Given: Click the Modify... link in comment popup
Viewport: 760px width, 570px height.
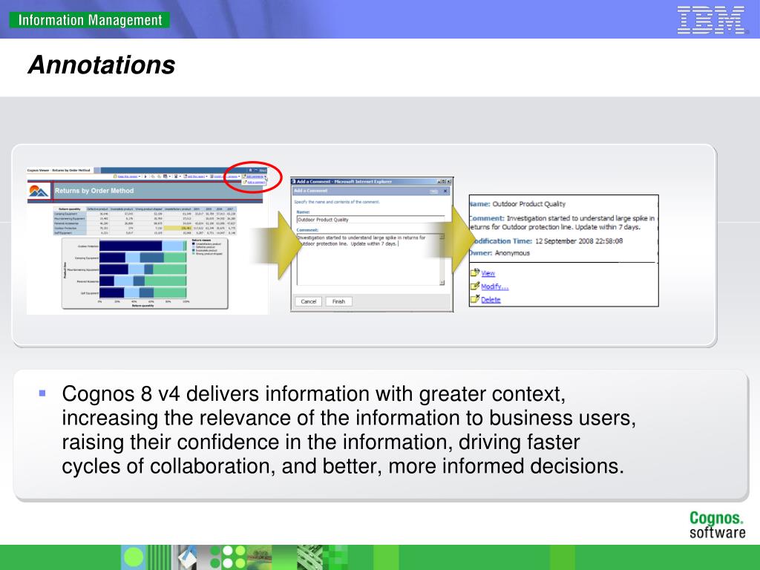Looking at the screenshot, I should 495,286.
